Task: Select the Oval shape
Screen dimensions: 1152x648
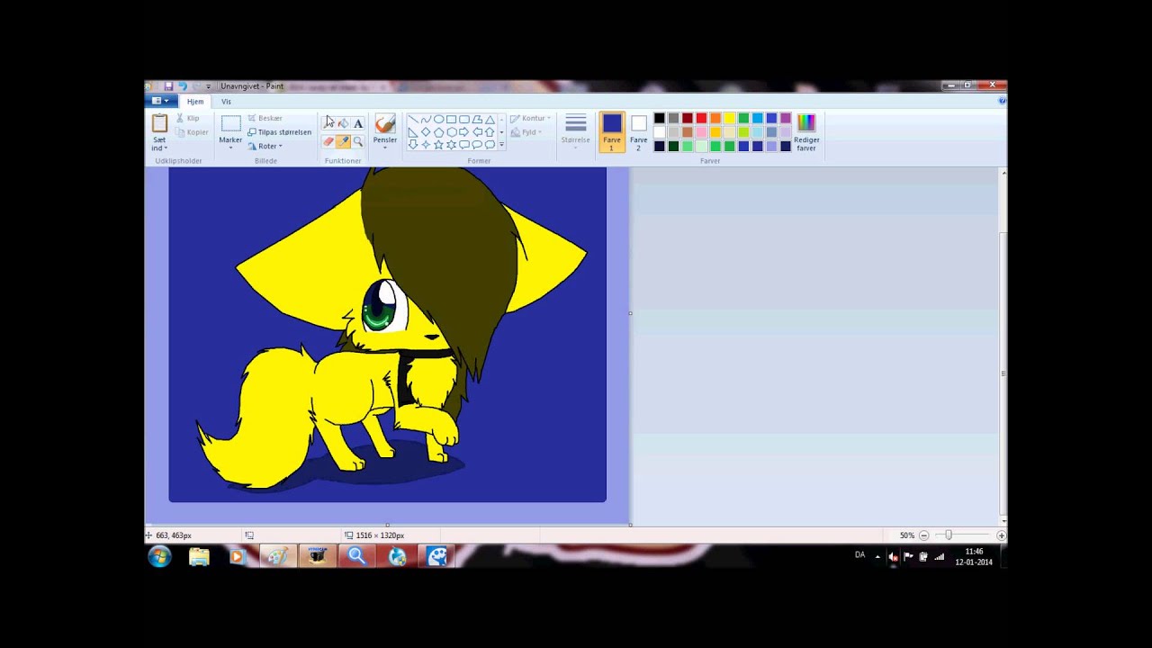Action: click(x=438, y=120)
